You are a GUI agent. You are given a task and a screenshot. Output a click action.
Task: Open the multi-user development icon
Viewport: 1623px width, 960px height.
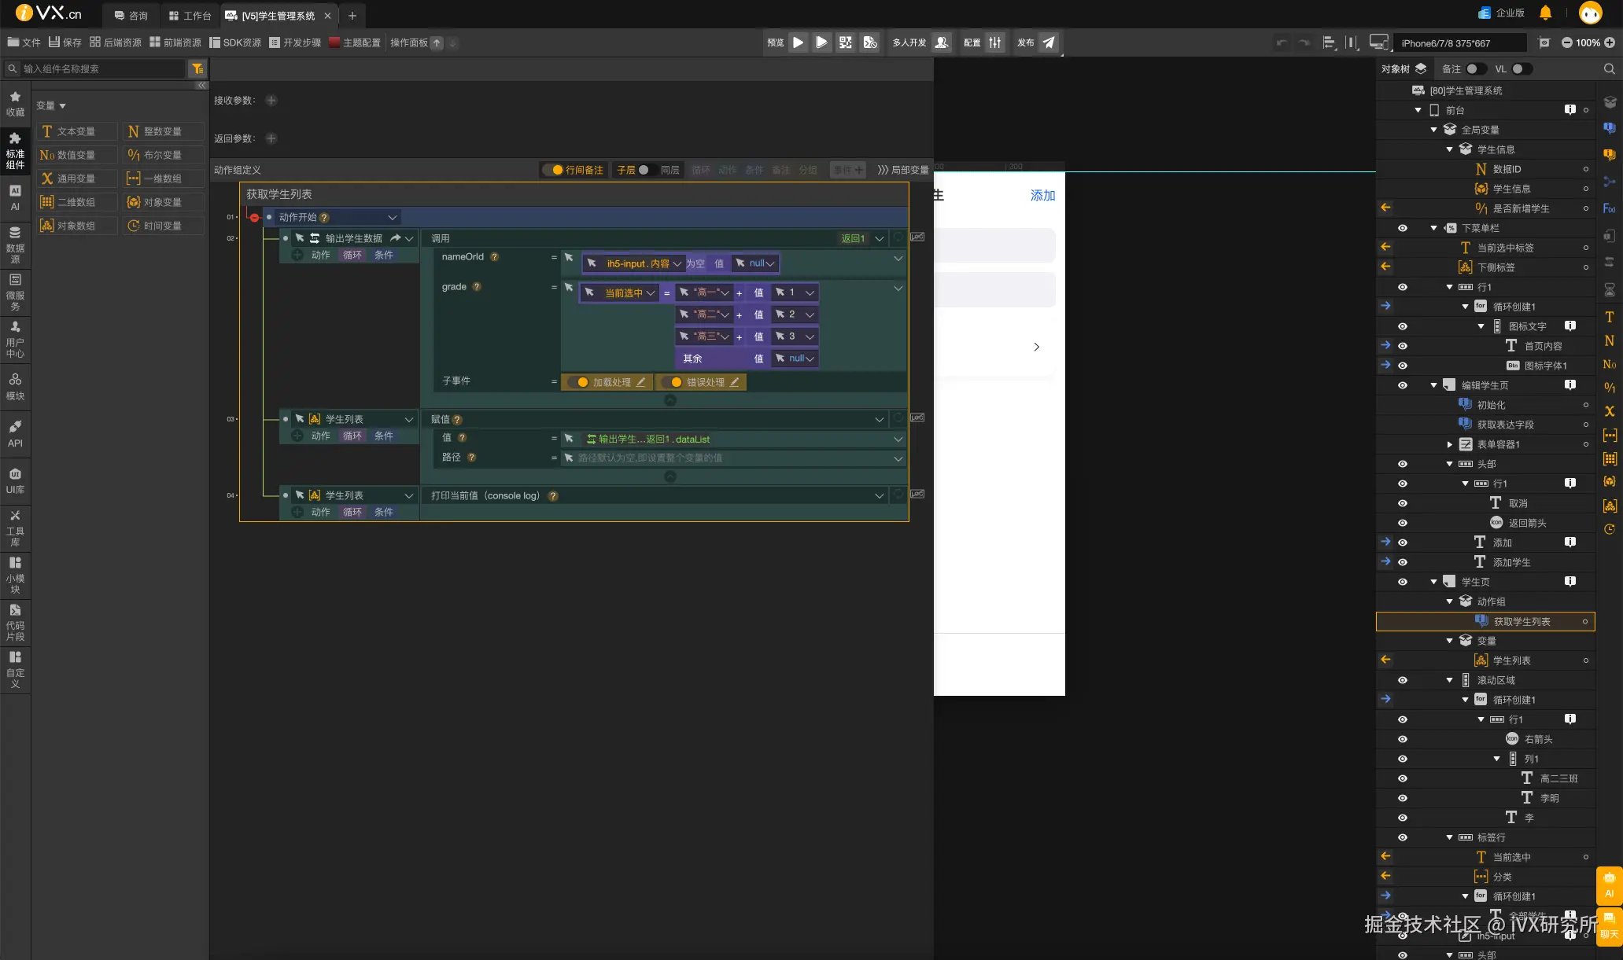941,42
